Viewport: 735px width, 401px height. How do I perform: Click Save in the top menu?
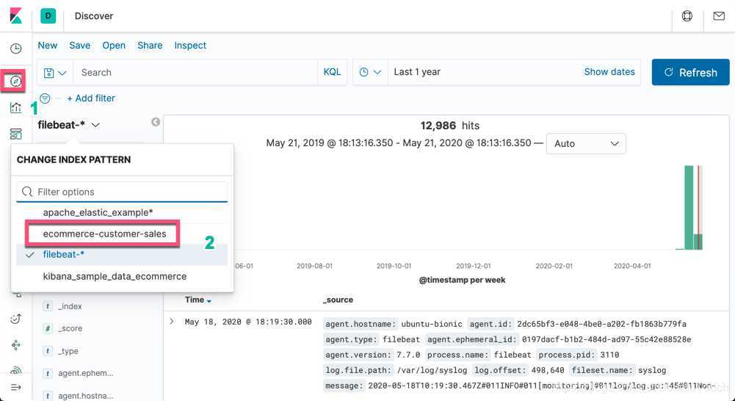point(80,46)
